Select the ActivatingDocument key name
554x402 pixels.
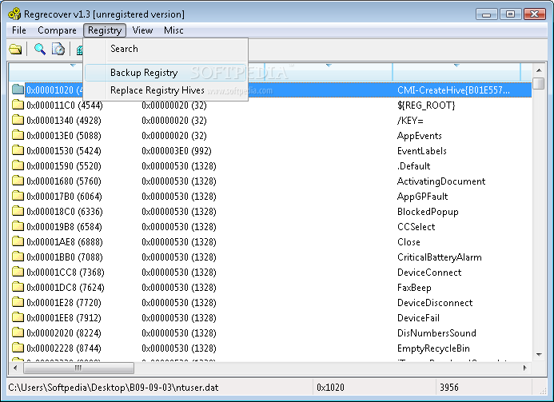(x=441, y=181)
